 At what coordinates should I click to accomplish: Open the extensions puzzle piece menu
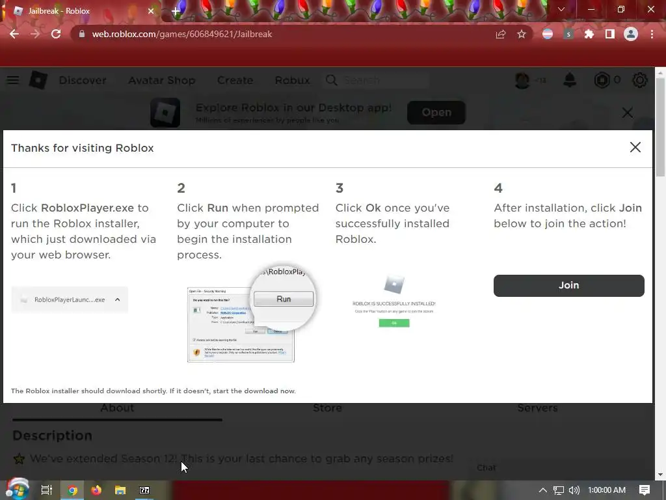[589, 34]
